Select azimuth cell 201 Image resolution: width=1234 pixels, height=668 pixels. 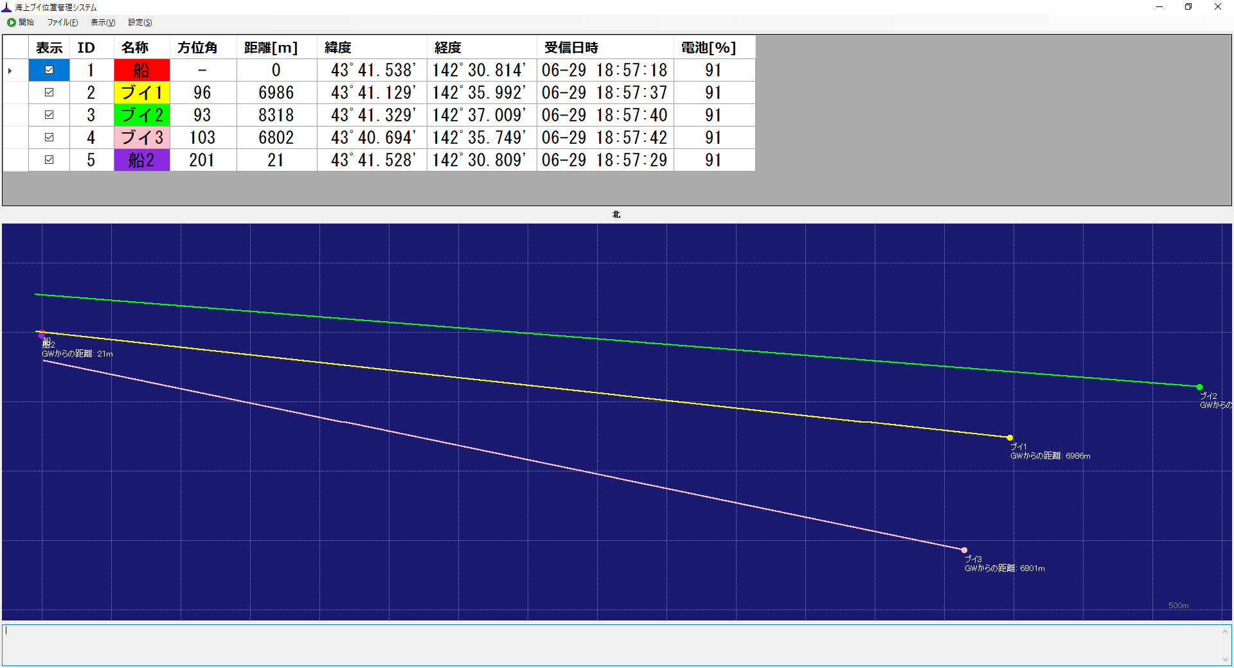pyautogui.click(x=204, y=160)
